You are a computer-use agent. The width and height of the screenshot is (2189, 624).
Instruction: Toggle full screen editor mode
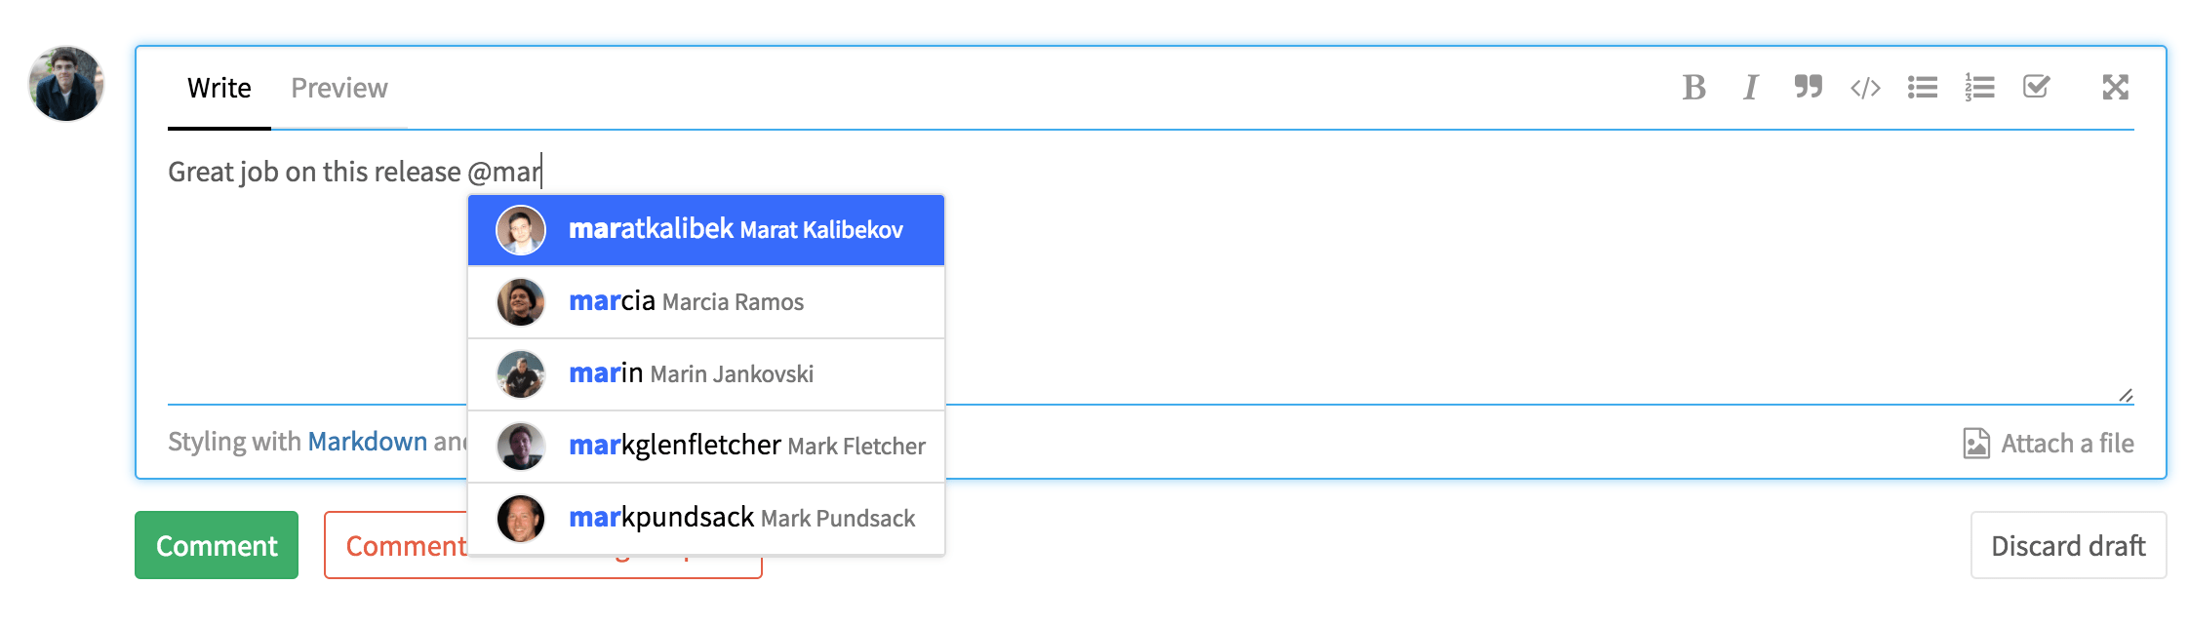point(2115,88)
